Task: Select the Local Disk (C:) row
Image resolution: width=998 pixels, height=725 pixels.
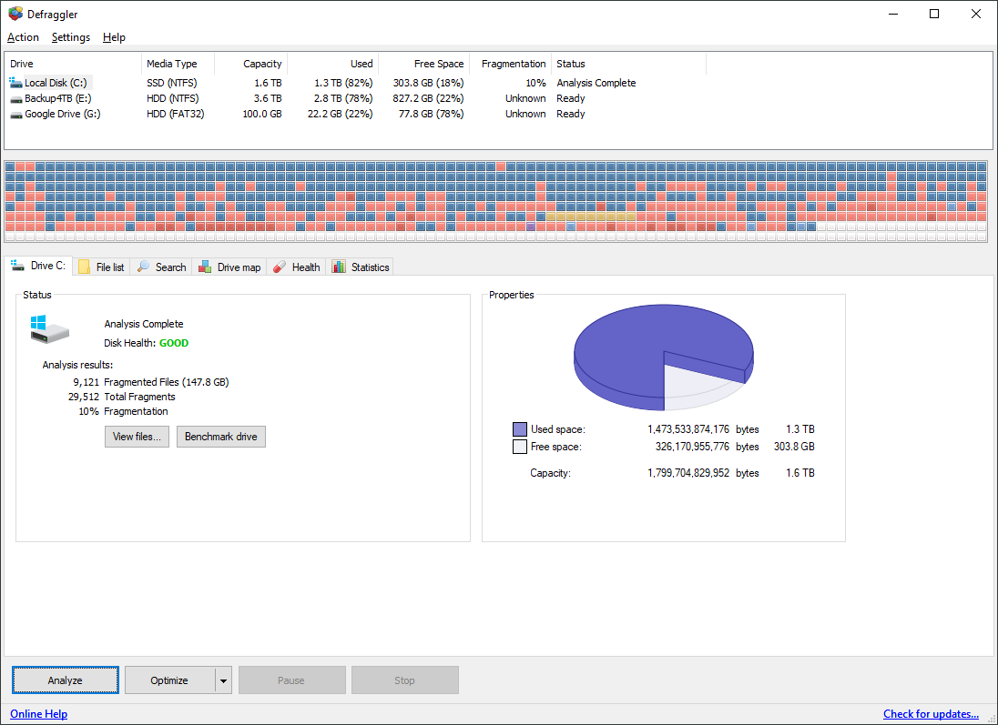Action: click(356, 83)
